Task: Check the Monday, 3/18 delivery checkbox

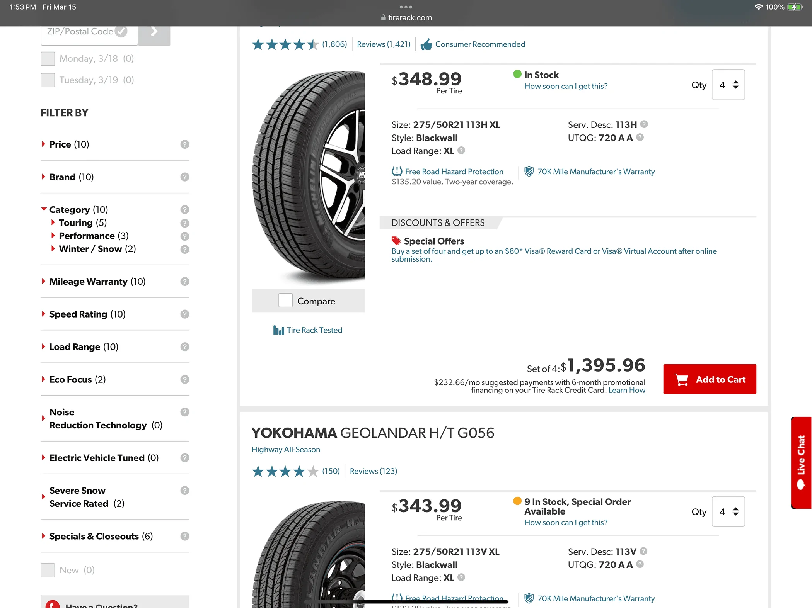Action: [48, 59]
